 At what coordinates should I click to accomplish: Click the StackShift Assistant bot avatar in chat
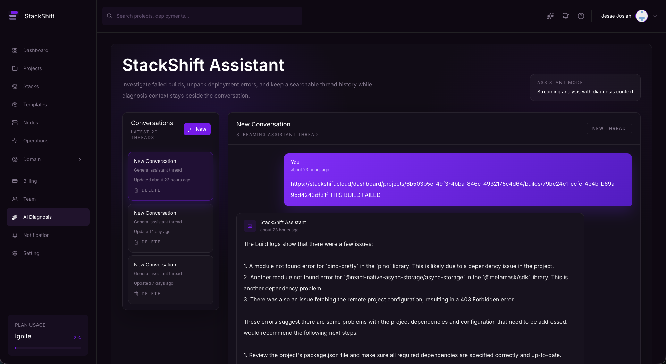(250, 226)
